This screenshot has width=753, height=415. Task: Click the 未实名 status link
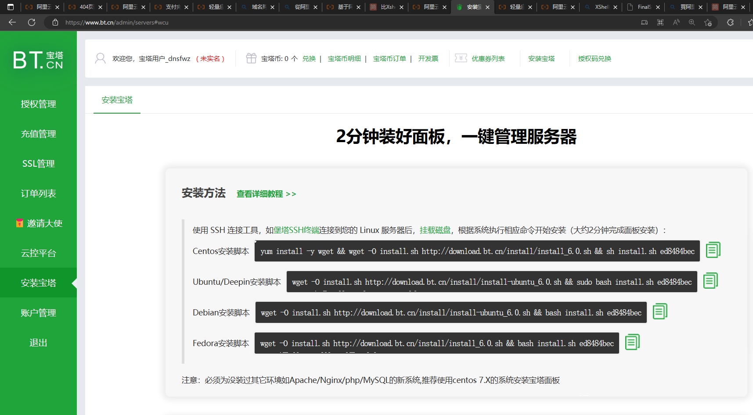pyautogui.click(x=210, y=58)
